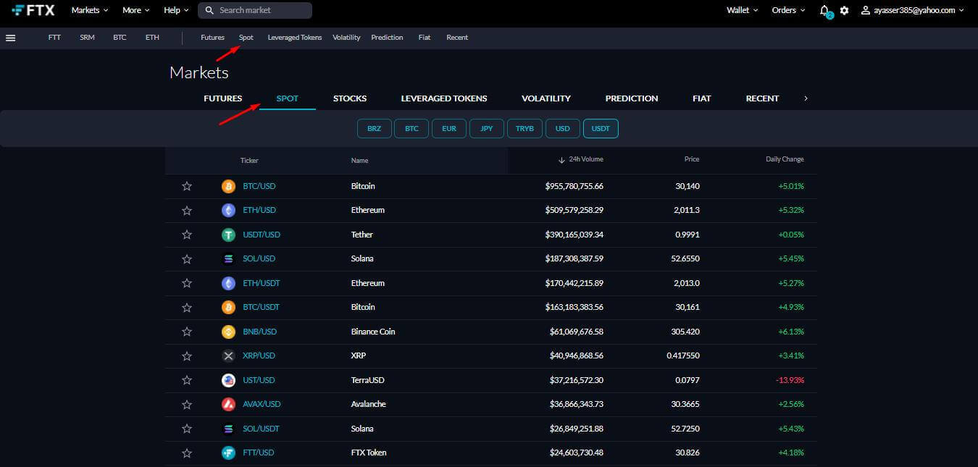
Task: Add BNB/USD to favorites via star
Action: [187, 332]
